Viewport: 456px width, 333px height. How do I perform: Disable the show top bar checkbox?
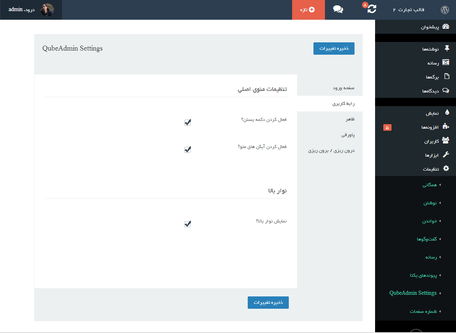pyautogui.click(x=188, y=224)
